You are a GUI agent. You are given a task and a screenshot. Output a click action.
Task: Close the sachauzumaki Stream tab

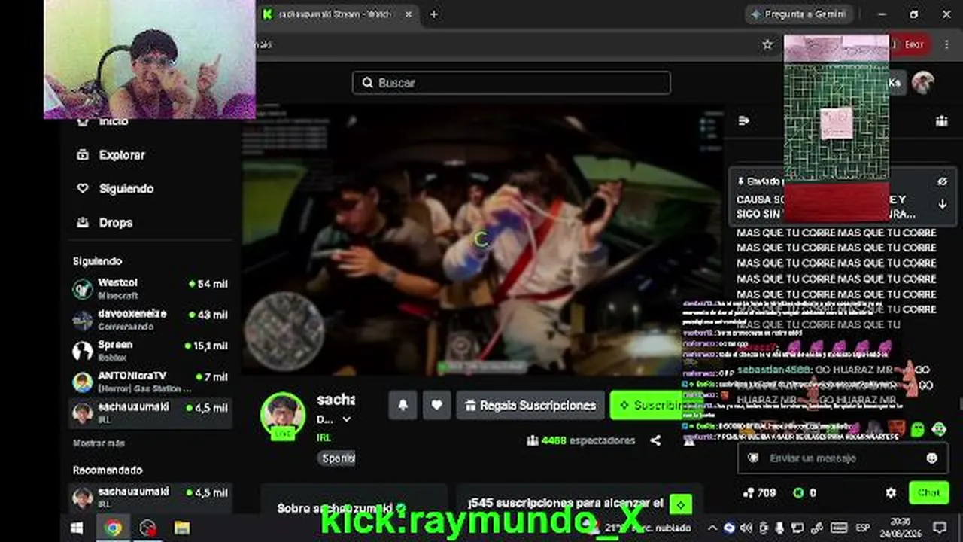coord(409,14)
